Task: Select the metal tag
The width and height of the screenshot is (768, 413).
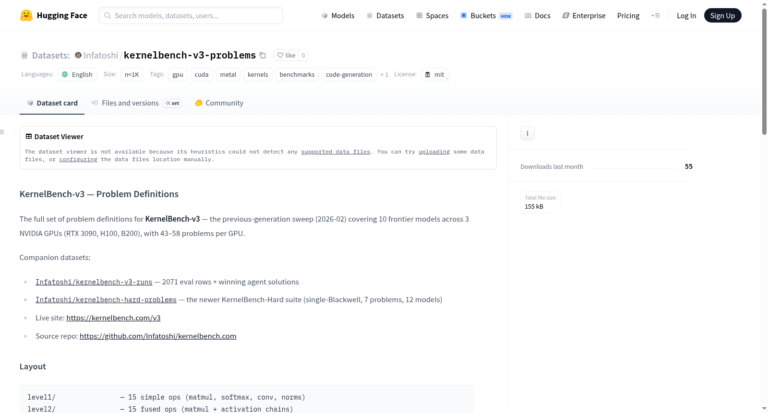Action: click(228, 74)
